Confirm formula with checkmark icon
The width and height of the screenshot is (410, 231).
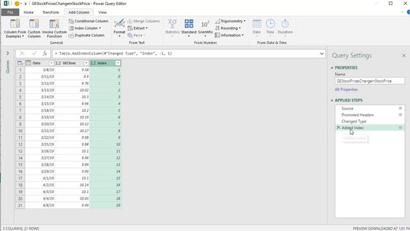coord(34,53)
